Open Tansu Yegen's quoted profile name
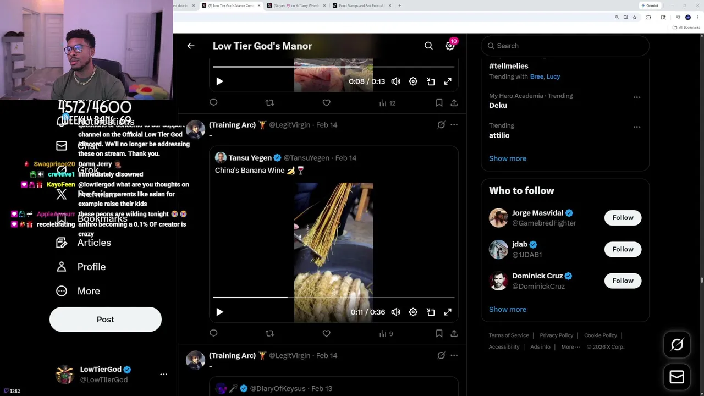Image resolution: width=704 pixels, height=396 pixels. (x=250, y=158)
